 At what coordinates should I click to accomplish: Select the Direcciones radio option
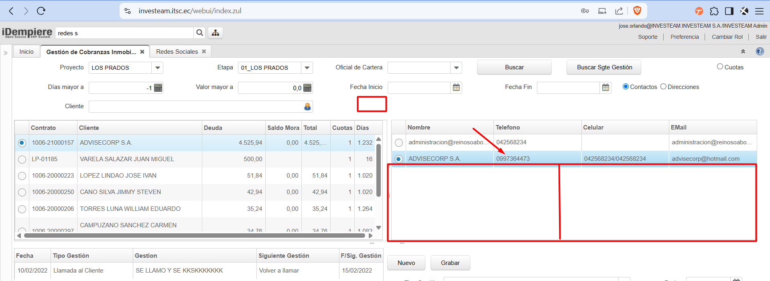pyautogui.click(x=663, y=87)
